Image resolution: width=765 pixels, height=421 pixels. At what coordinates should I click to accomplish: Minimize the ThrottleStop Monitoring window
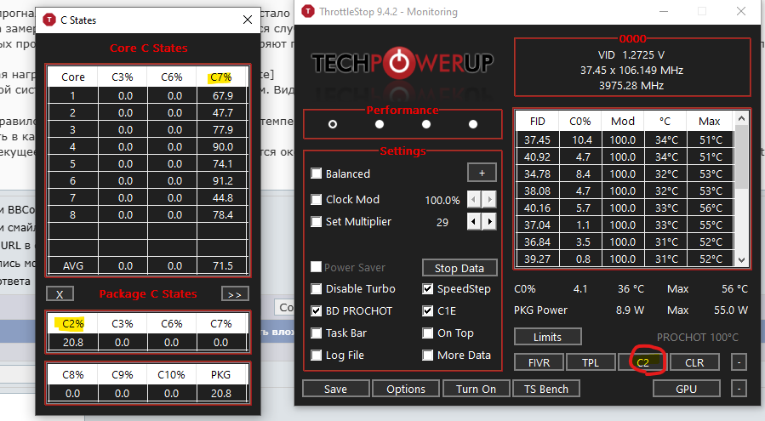[x=664, y=11]
